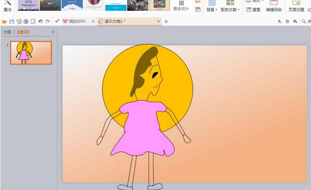Click the save icon in quick toolbar

[x=11, y=22]
